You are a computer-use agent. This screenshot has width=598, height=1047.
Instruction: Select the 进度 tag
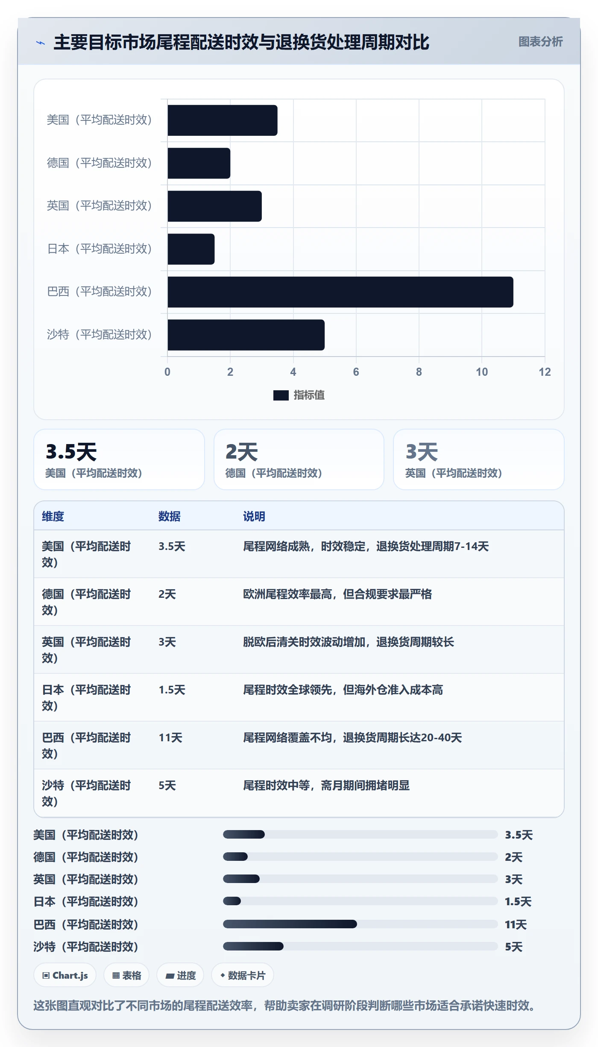180,975
